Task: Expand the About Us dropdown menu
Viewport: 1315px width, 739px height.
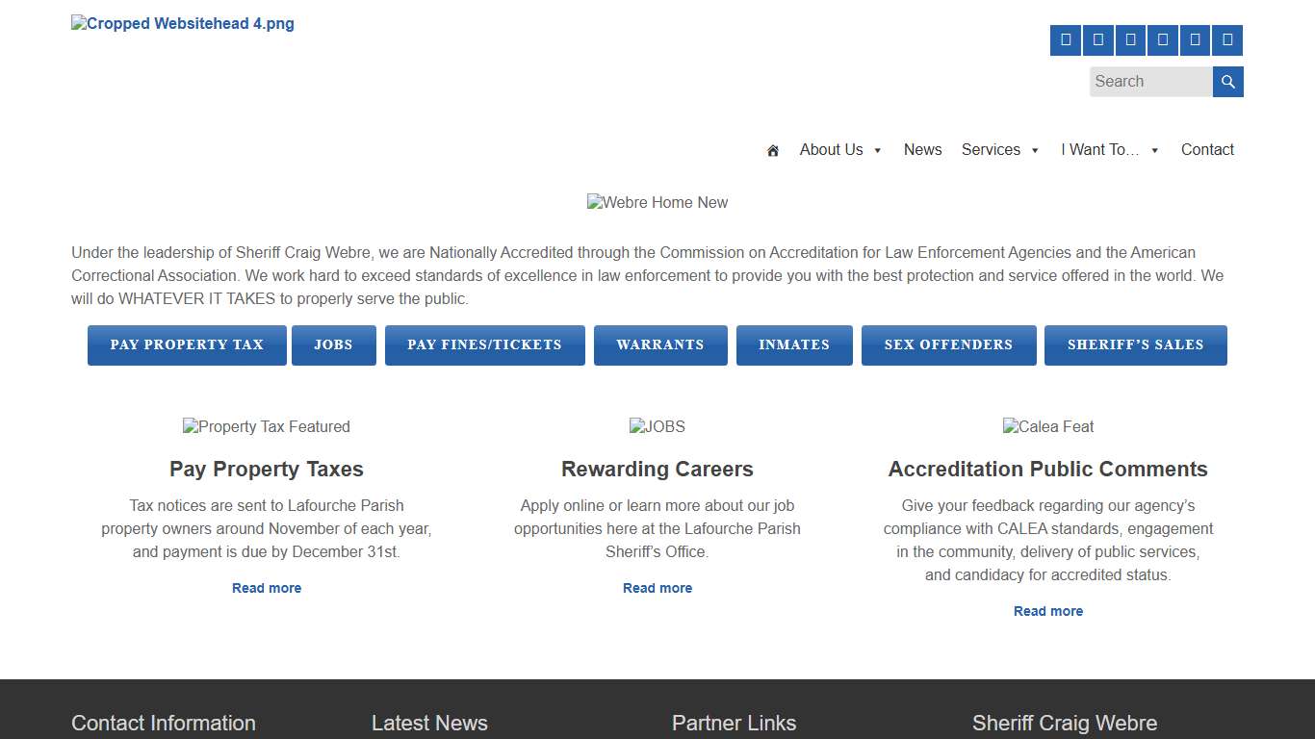Action: 840,150
